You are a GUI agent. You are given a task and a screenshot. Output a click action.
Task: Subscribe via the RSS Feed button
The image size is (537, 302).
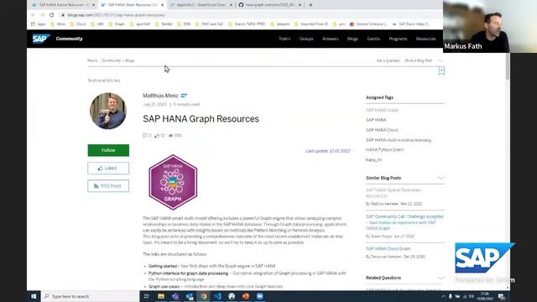tap(108, 186)
